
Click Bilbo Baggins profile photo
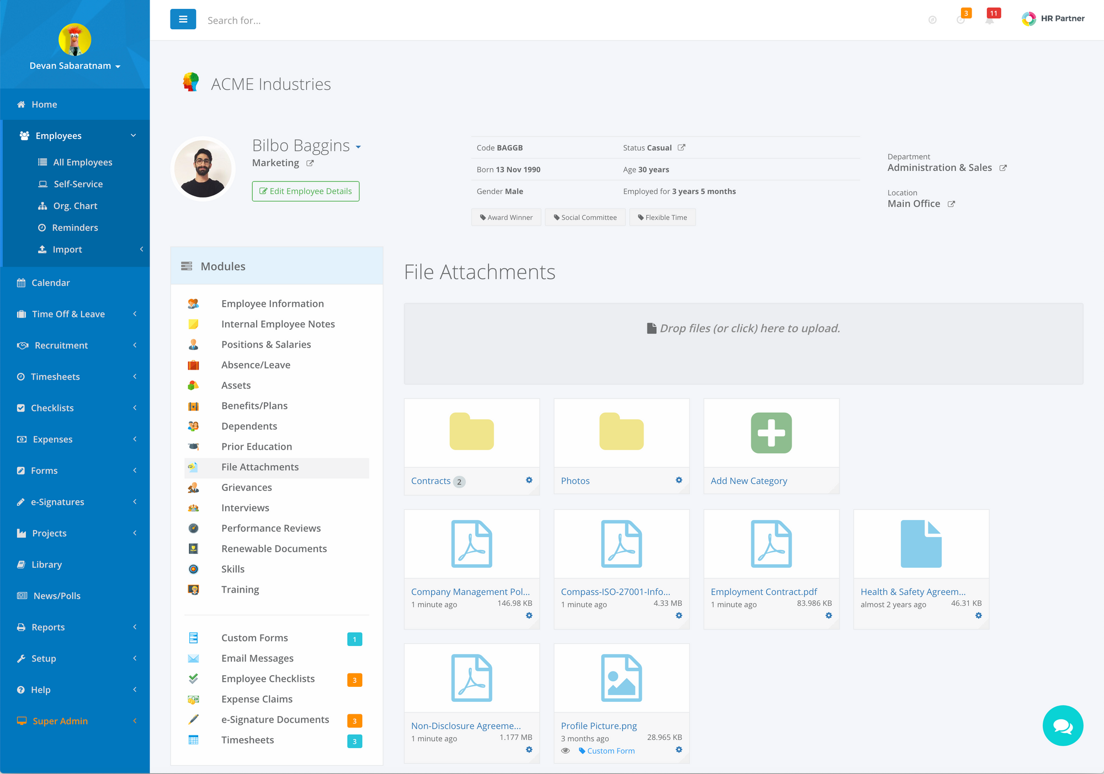[203, 169]
